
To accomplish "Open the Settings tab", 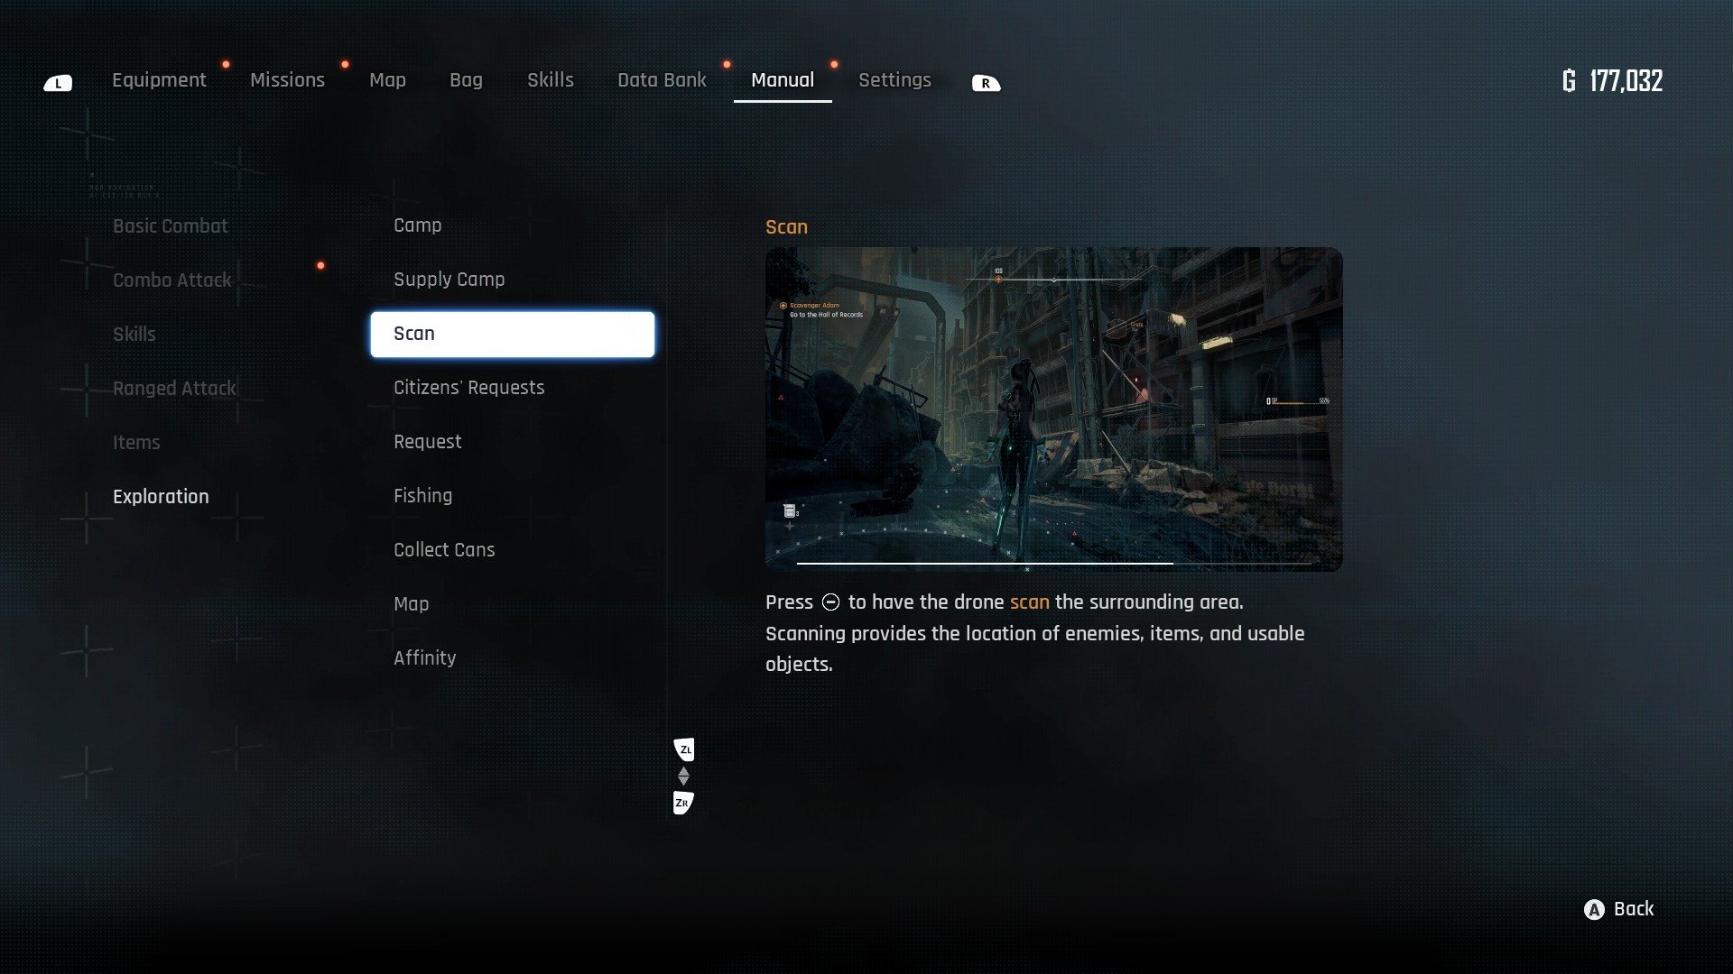I will [894, 80].
